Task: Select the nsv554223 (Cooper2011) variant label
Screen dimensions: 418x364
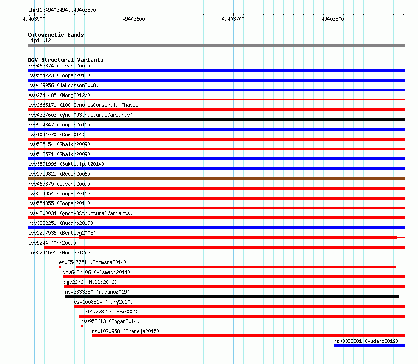Action: coord(59,75)
